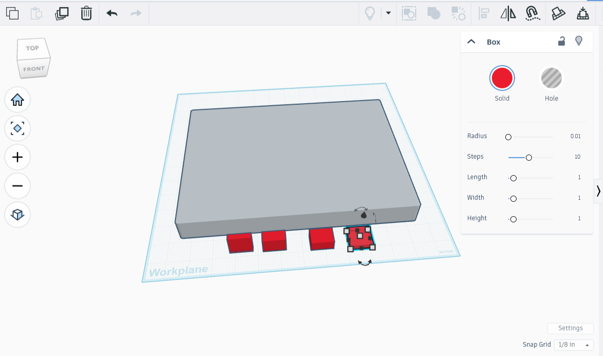The height and width of the screenshot is (356, 603).
Task: Click Fit all in view icon
Action: [x=17, y=128]
